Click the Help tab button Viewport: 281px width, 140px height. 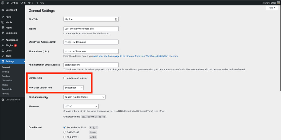coord(272,8)
